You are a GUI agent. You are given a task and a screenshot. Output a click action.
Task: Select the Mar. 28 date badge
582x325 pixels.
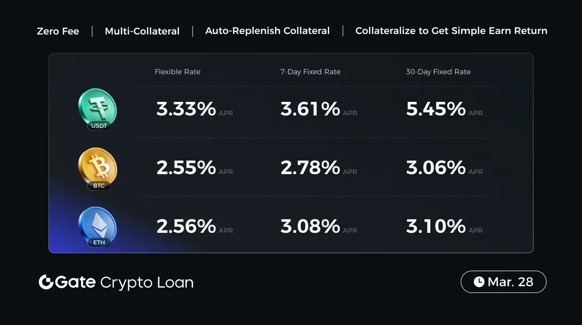503,282
